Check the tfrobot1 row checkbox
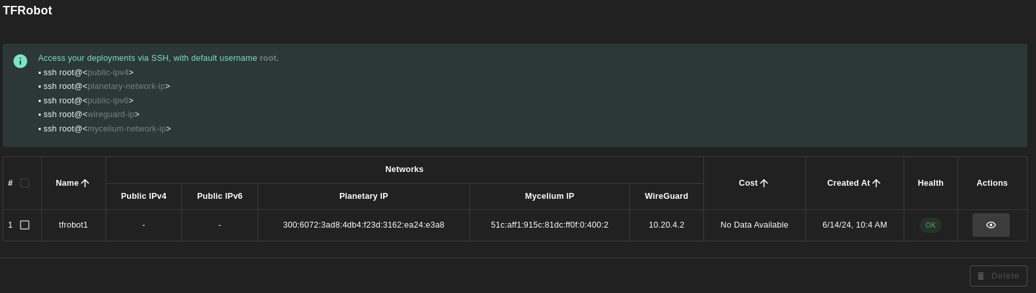 point(25,225)
